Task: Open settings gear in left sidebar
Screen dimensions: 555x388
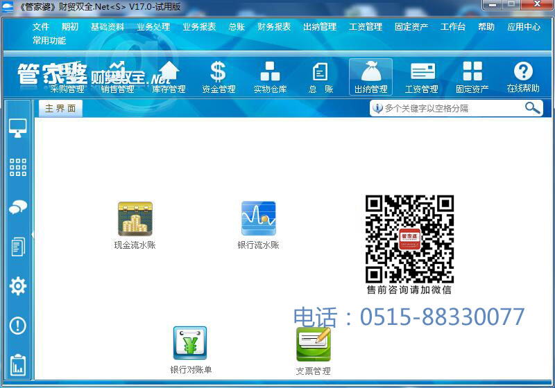Action: click(18, 286)
